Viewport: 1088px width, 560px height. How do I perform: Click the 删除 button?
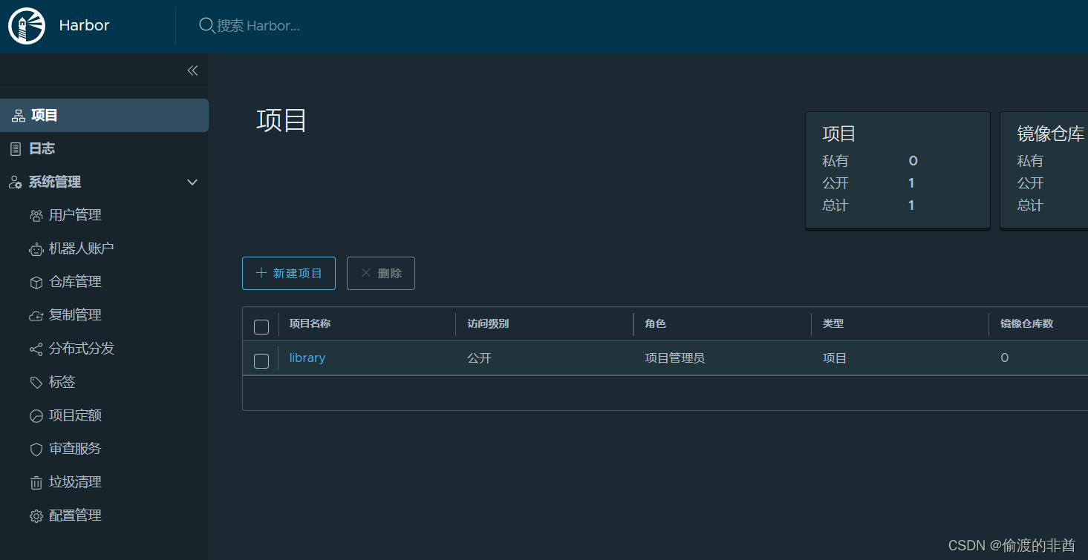pyautogui.click(x=381, y=273)
